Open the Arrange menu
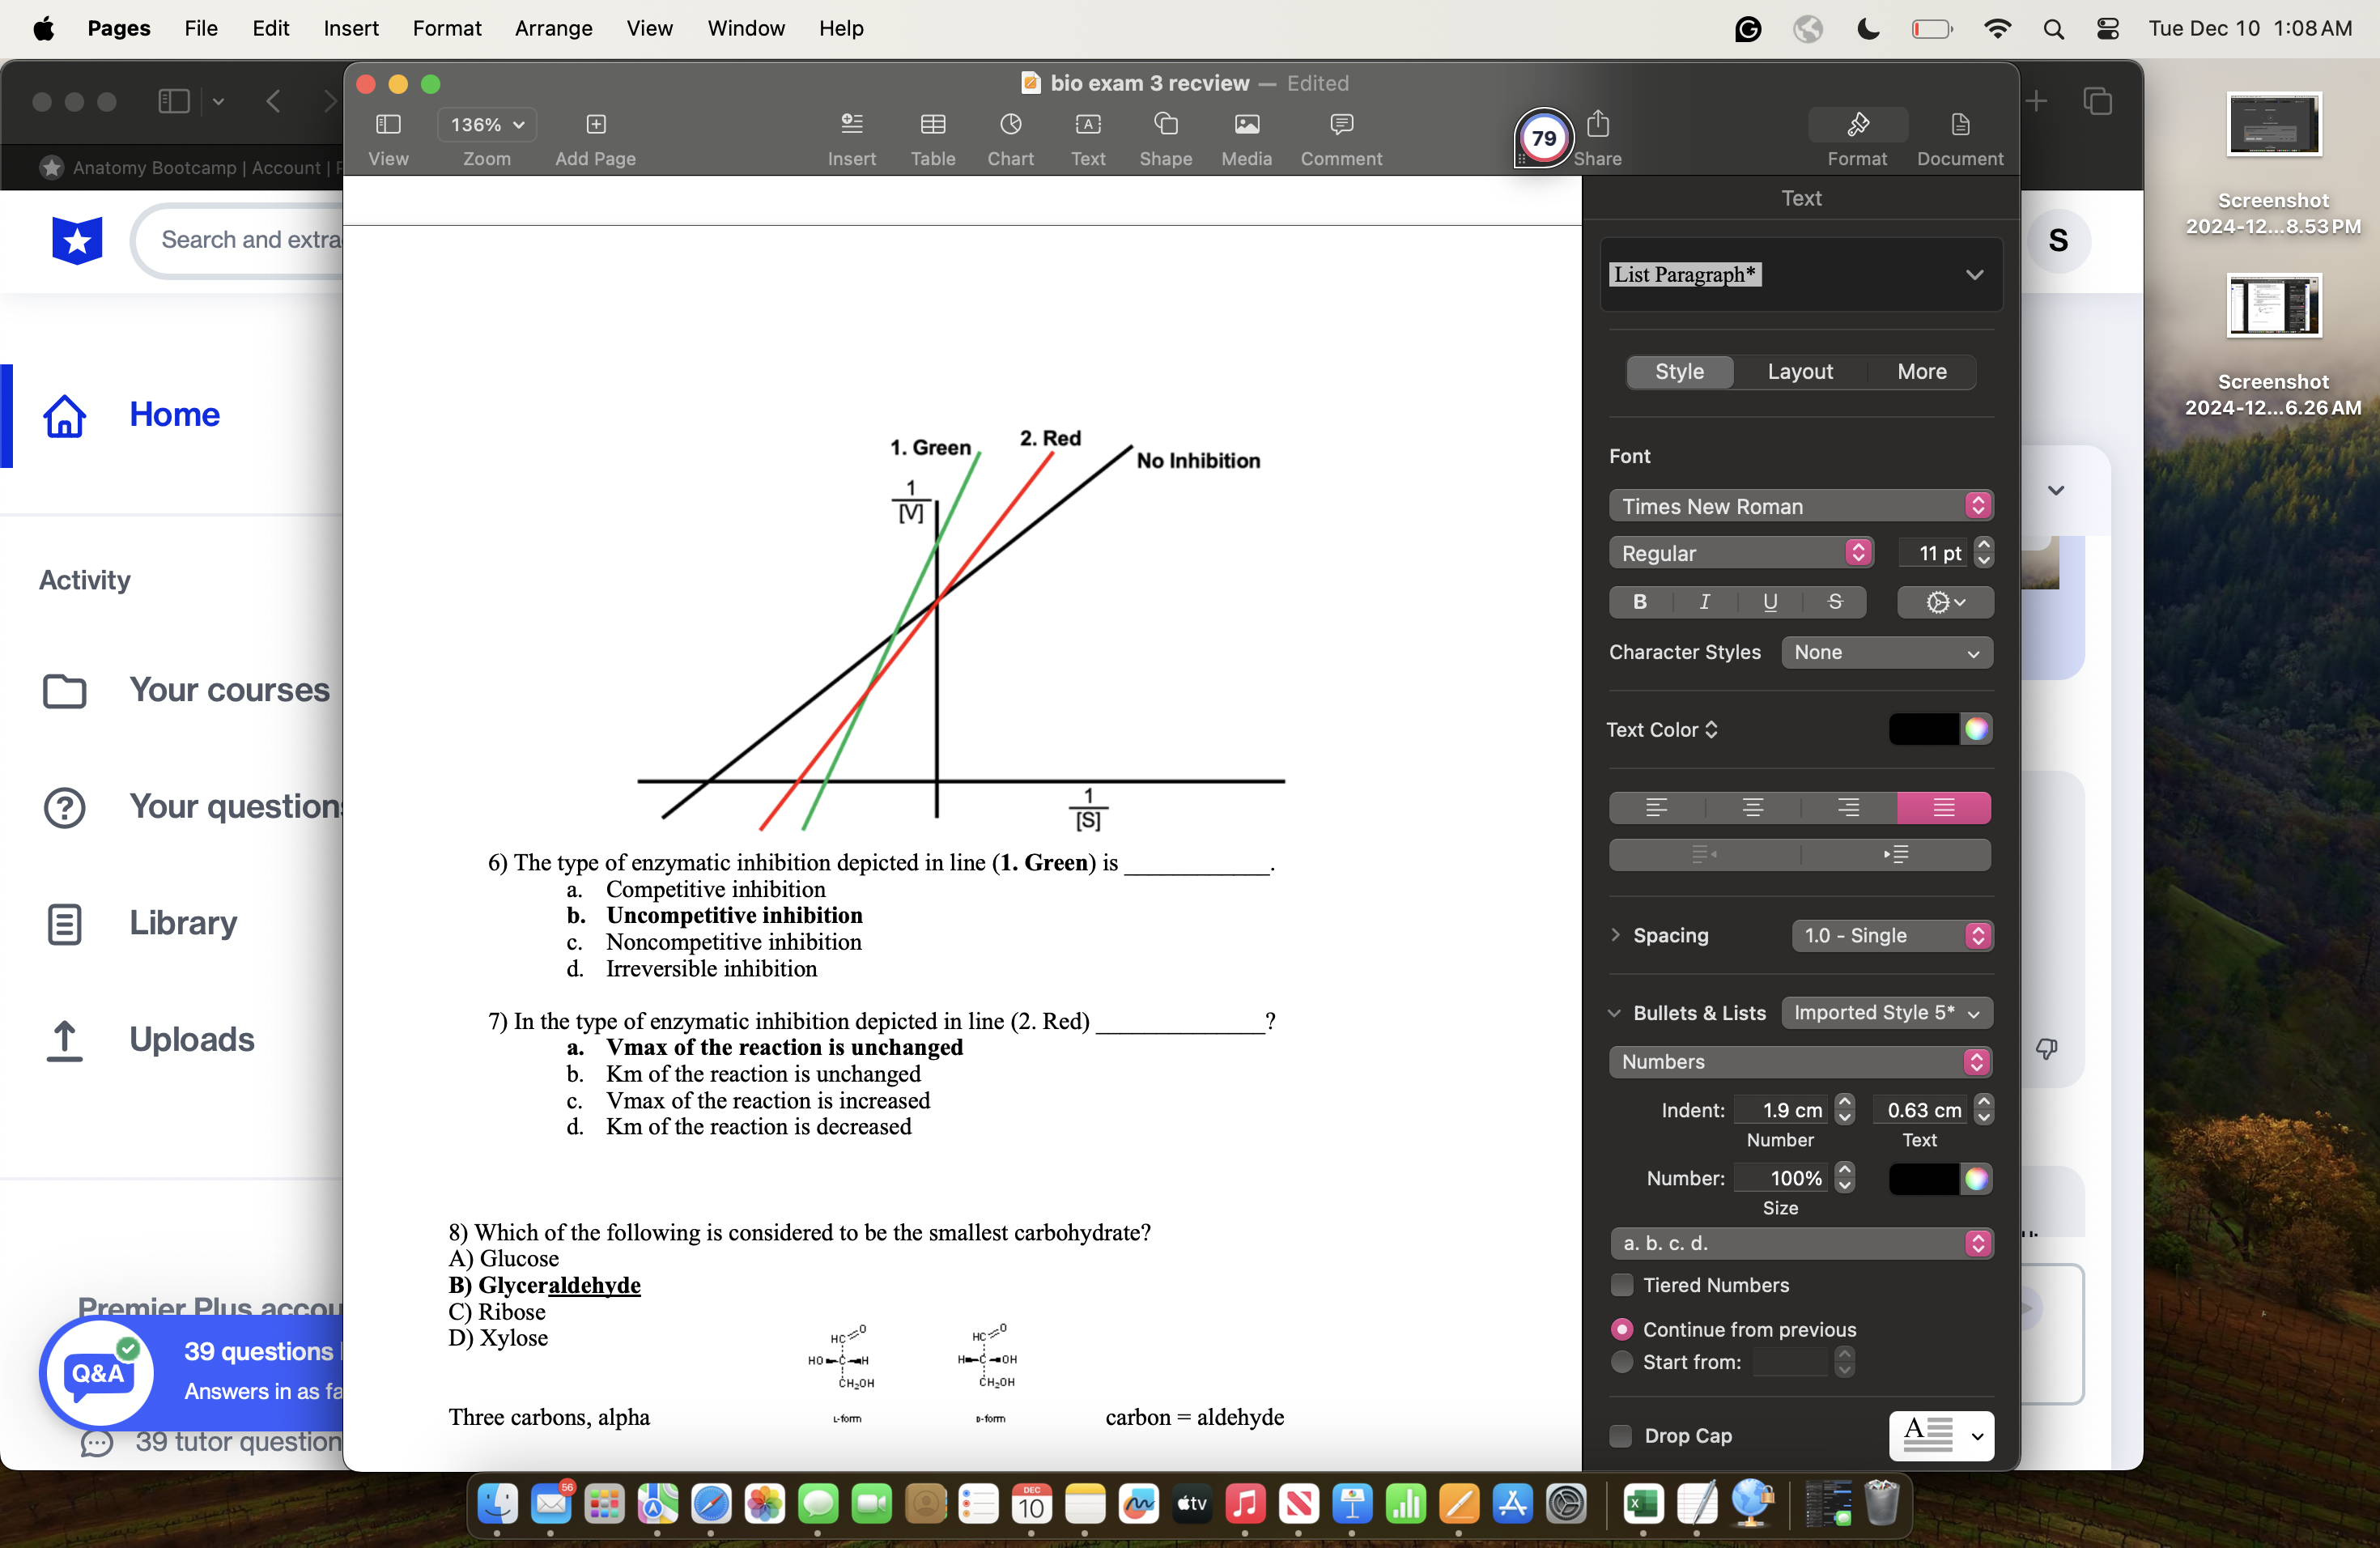This screenshot has height=1548, width=2380. click(553, 28)
